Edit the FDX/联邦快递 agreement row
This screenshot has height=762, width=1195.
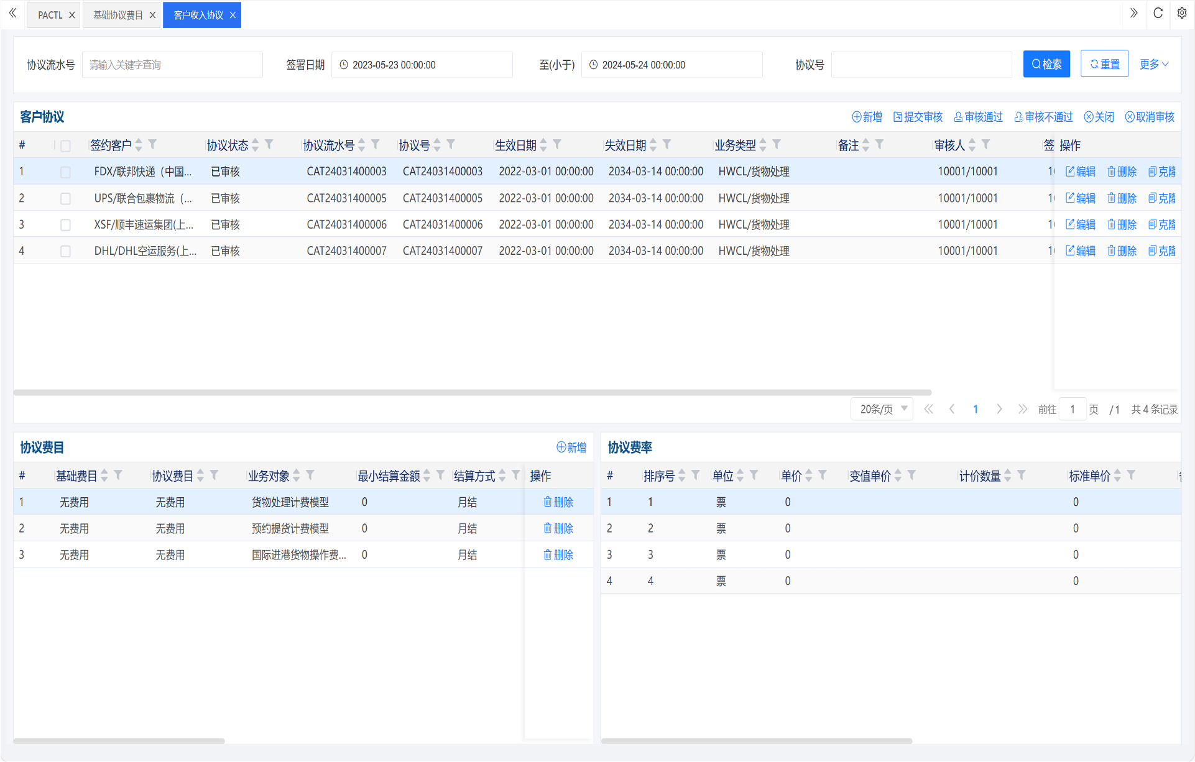coord(1081,172)
